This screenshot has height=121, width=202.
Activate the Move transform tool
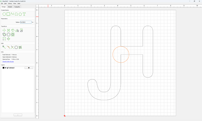coord(4,30)
